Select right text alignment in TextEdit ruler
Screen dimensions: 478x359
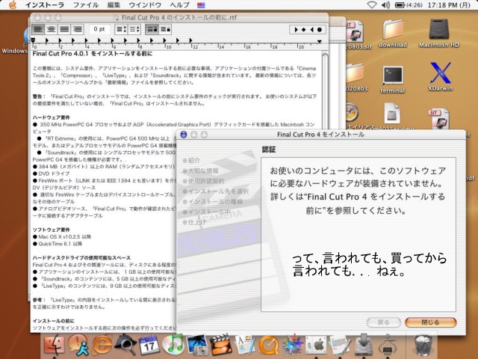tap(78, 29)
